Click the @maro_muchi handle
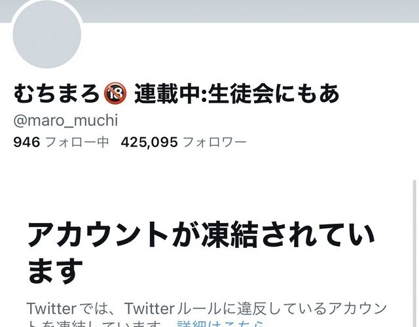 (x=65, y=120)
